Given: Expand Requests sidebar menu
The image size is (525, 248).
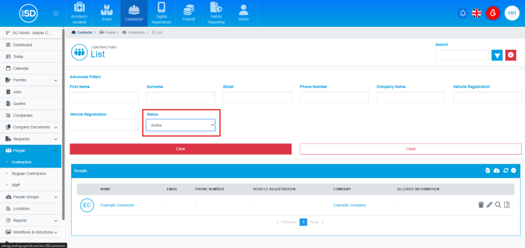Looking at the screenshot, I should tap(31, 139).
